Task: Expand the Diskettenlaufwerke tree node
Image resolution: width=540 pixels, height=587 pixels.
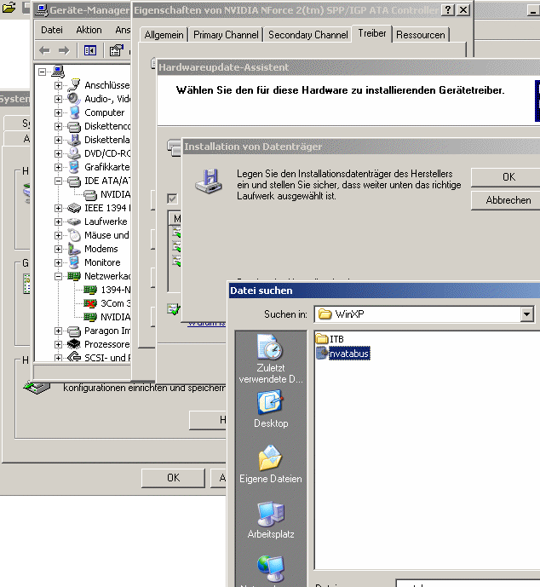Action: pyautogui.click(x=58, y=140)
